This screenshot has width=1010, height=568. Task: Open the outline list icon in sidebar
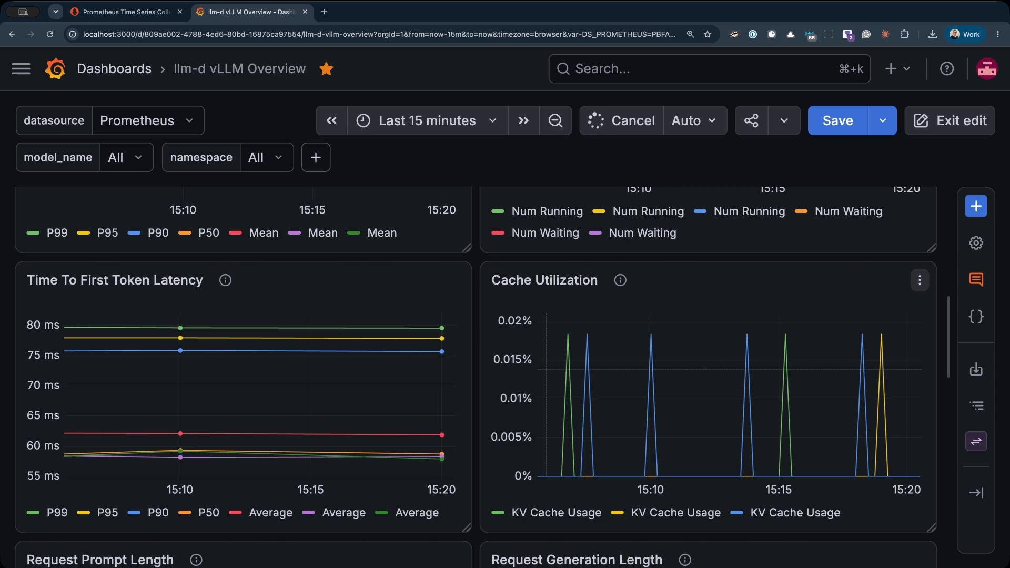pyautogui.click(x=976, y=405)
